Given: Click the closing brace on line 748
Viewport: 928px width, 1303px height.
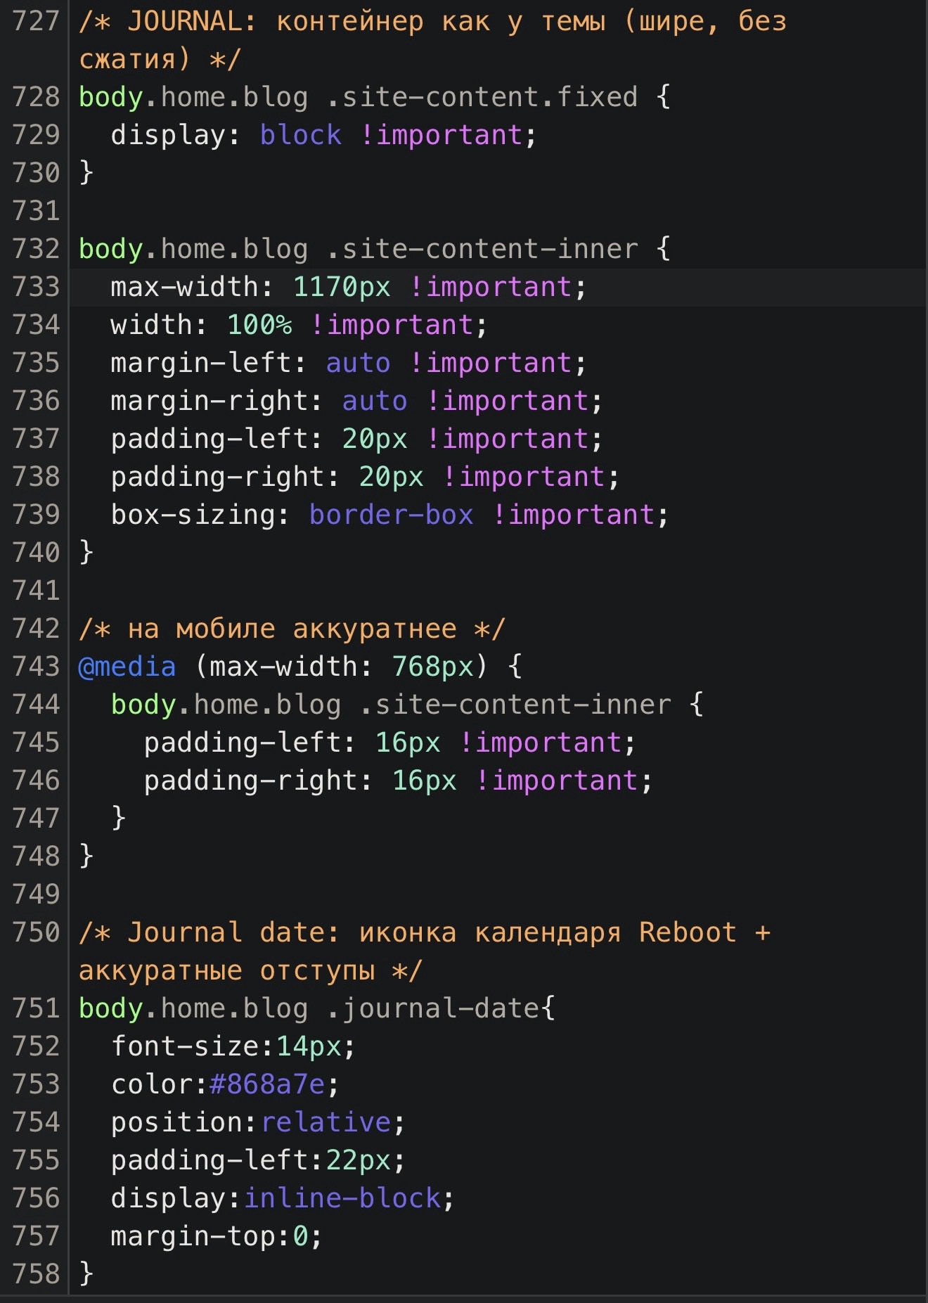Looking at the screenshot, I should pos(86,856).
